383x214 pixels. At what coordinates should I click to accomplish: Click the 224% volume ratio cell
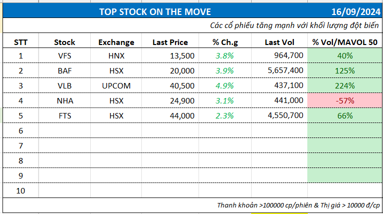[344, 85]
